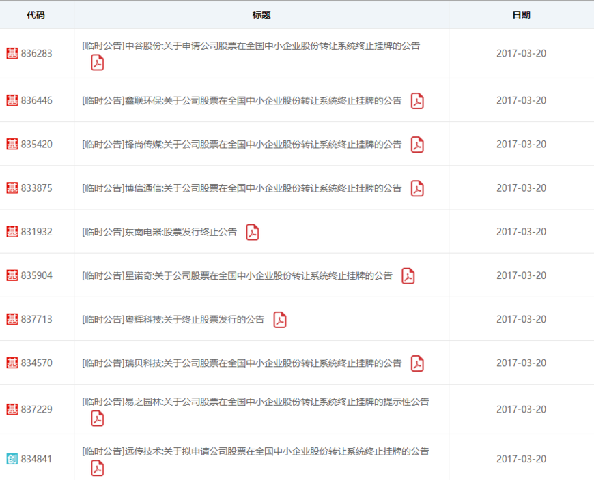594x480 pixels.
Task: Open PDF icon for 中谷股份 announcement
Action: point(98,63)
